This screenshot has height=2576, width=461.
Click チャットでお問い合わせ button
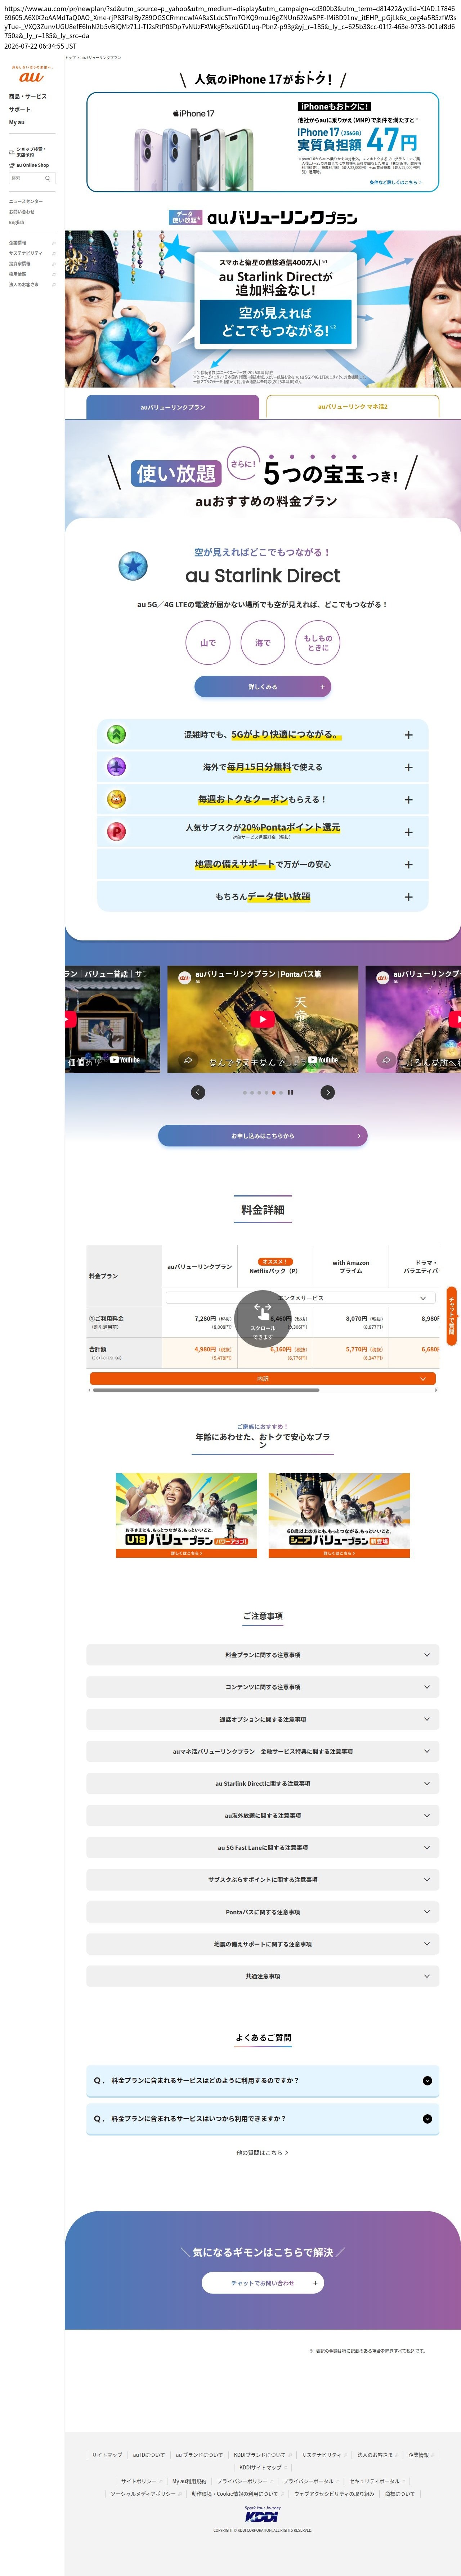tap(263, 2283)
